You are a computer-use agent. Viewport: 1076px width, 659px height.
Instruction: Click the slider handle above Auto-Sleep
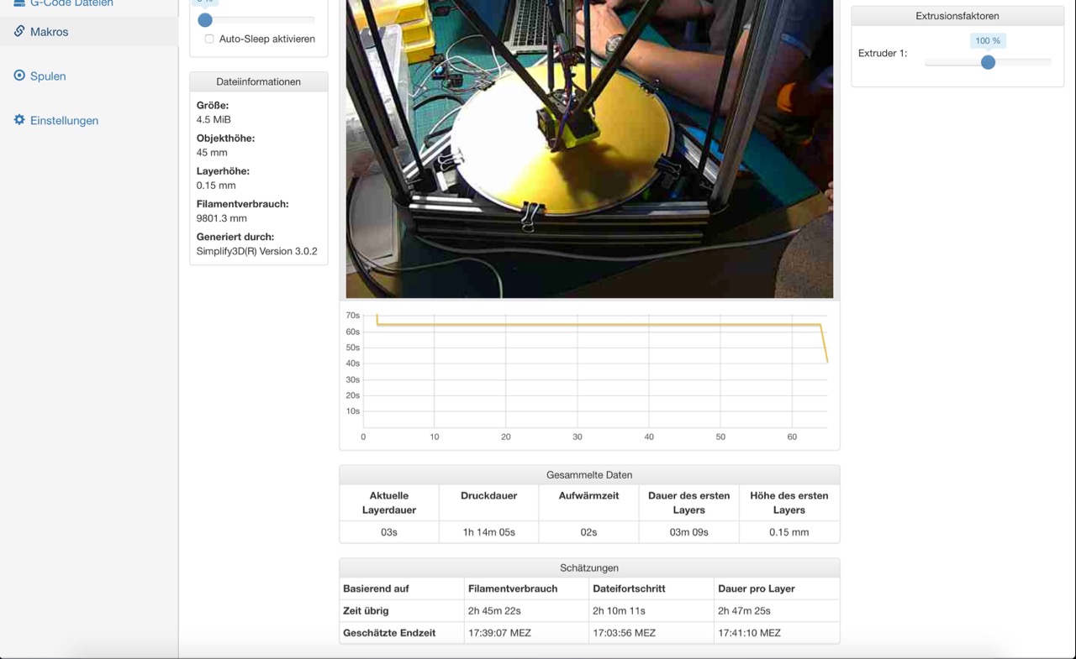[205, 20]
